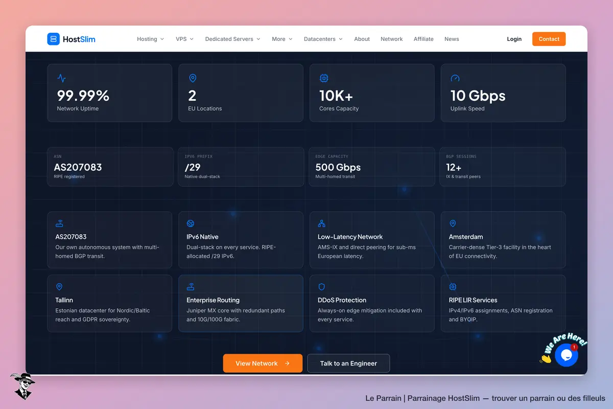Click the EU Locations pin icon
Screen dimensions: 613x409
193,78
